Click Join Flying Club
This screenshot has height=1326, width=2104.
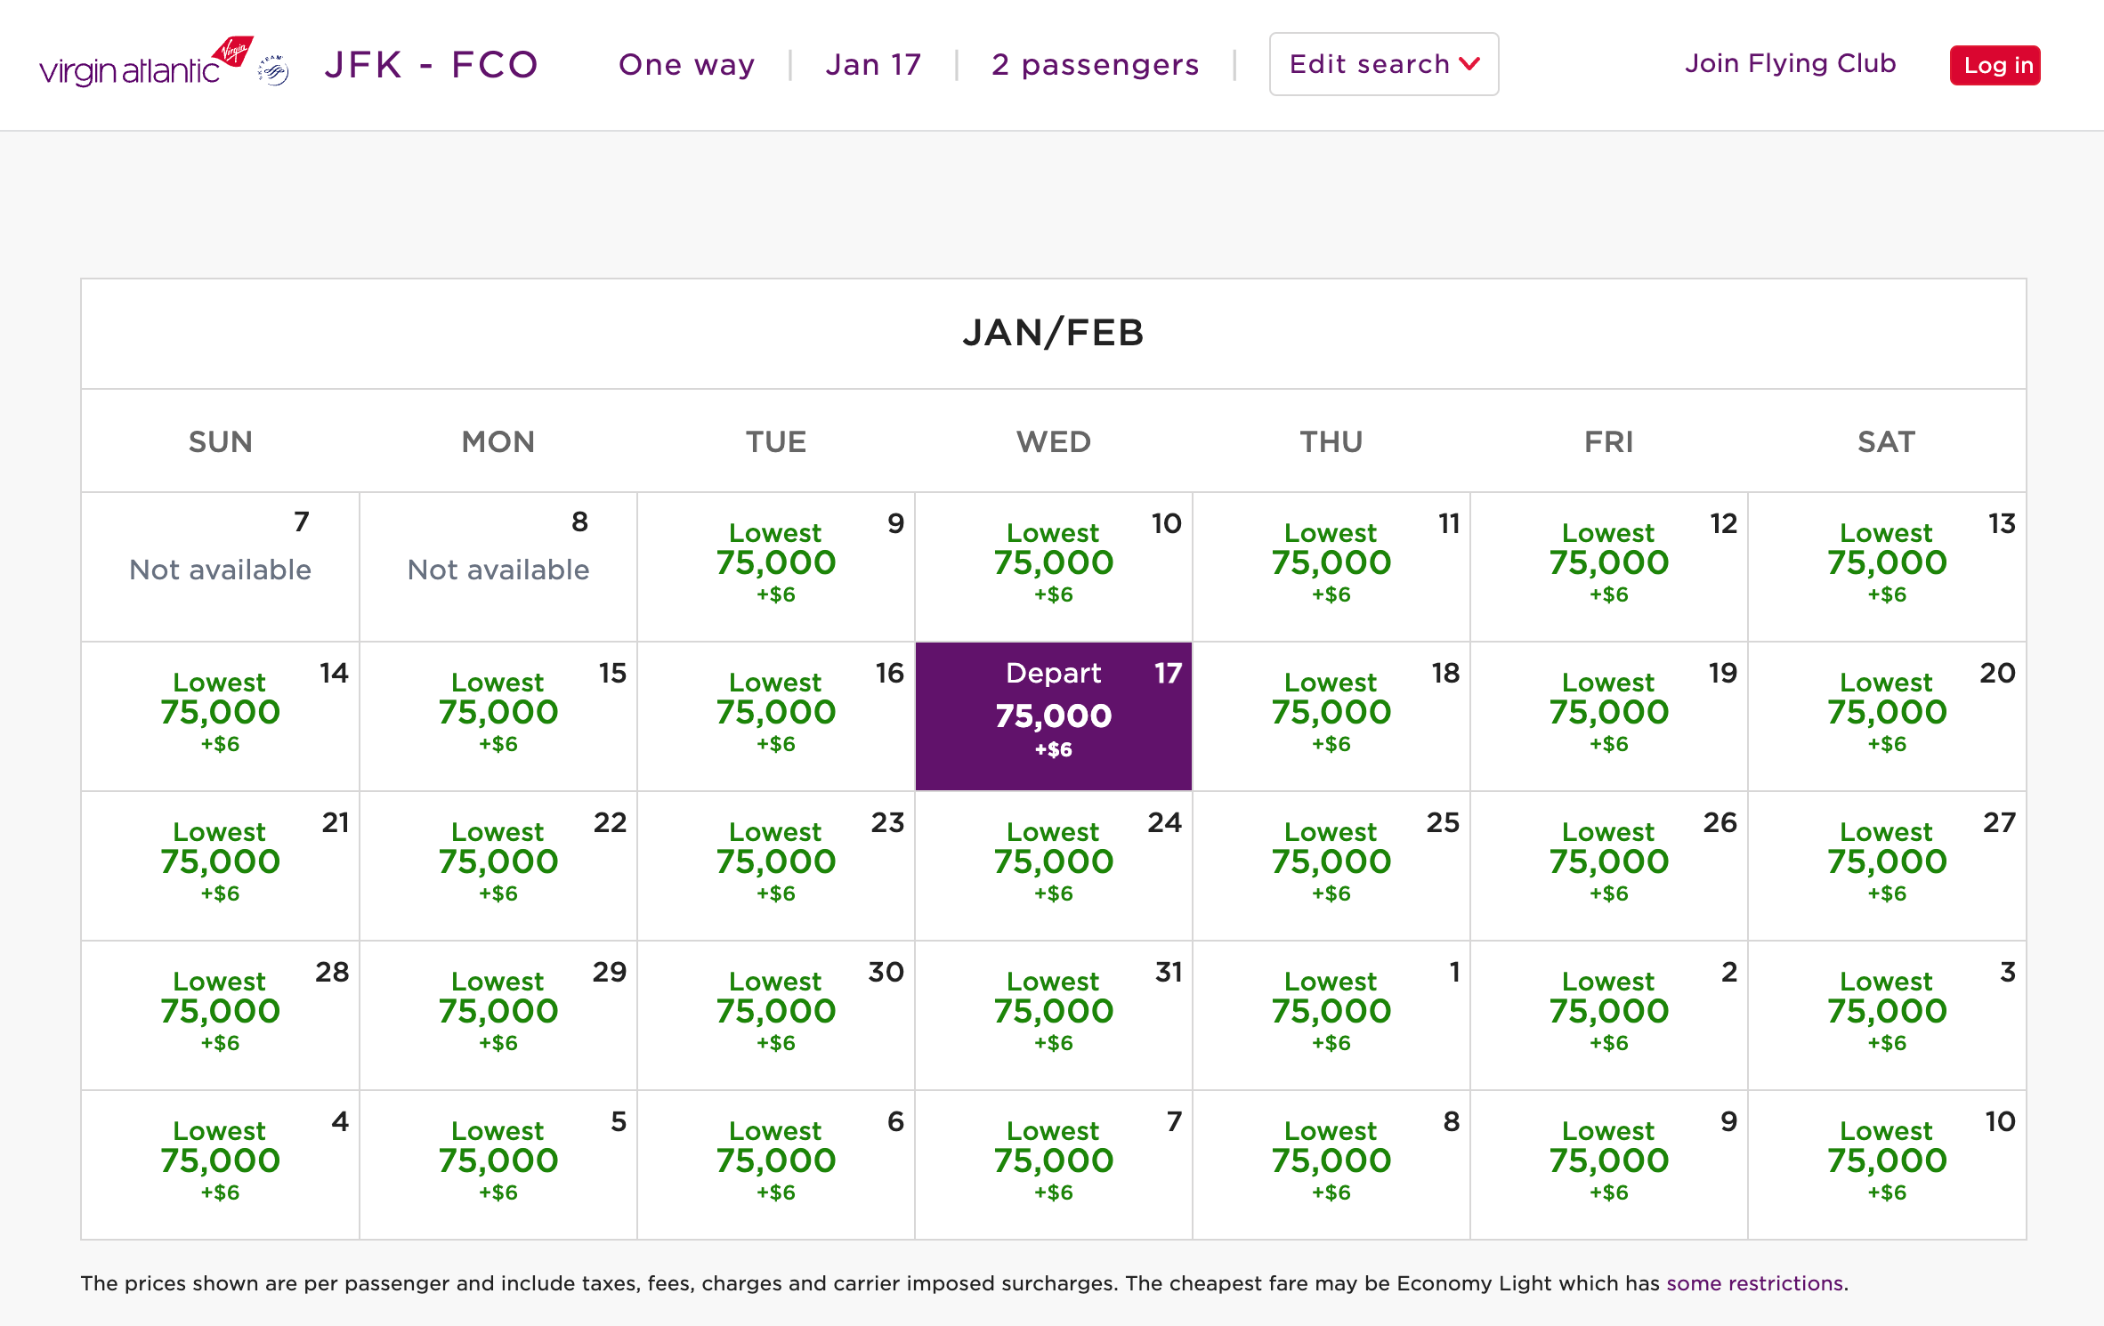point(1789,63)
